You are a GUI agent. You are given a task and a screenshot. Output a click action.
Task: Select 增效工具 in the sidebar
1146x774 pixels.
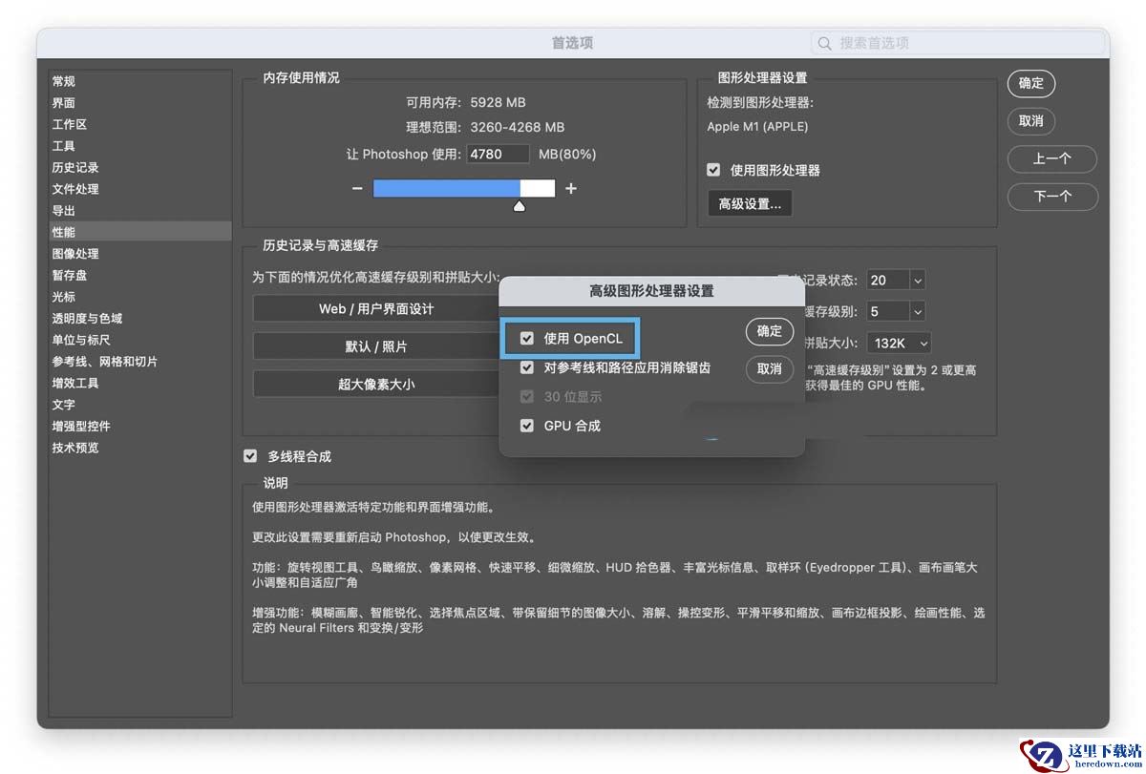point(75,383)
